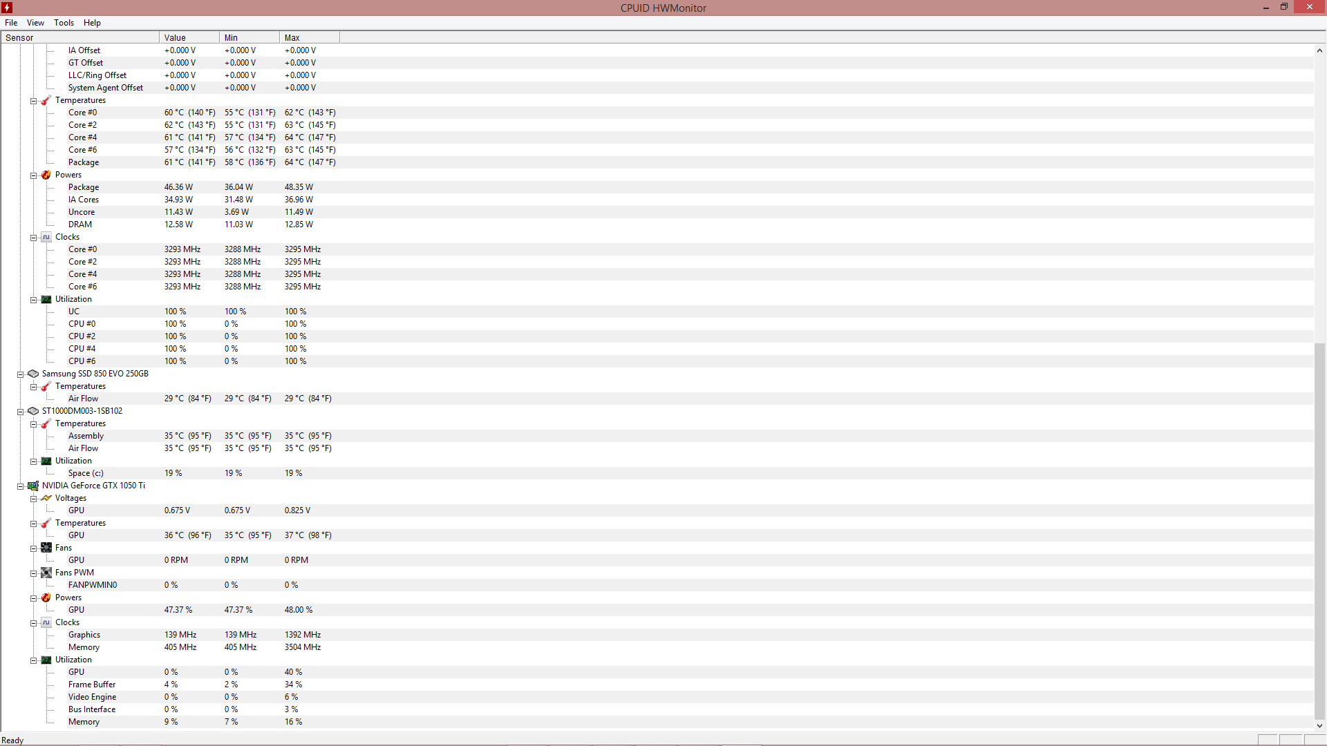Collapse the NVIDIA GeForce GTX 1050 Ti node
Viewport: 1327px width, 746px height.
(x=21, y=486)
